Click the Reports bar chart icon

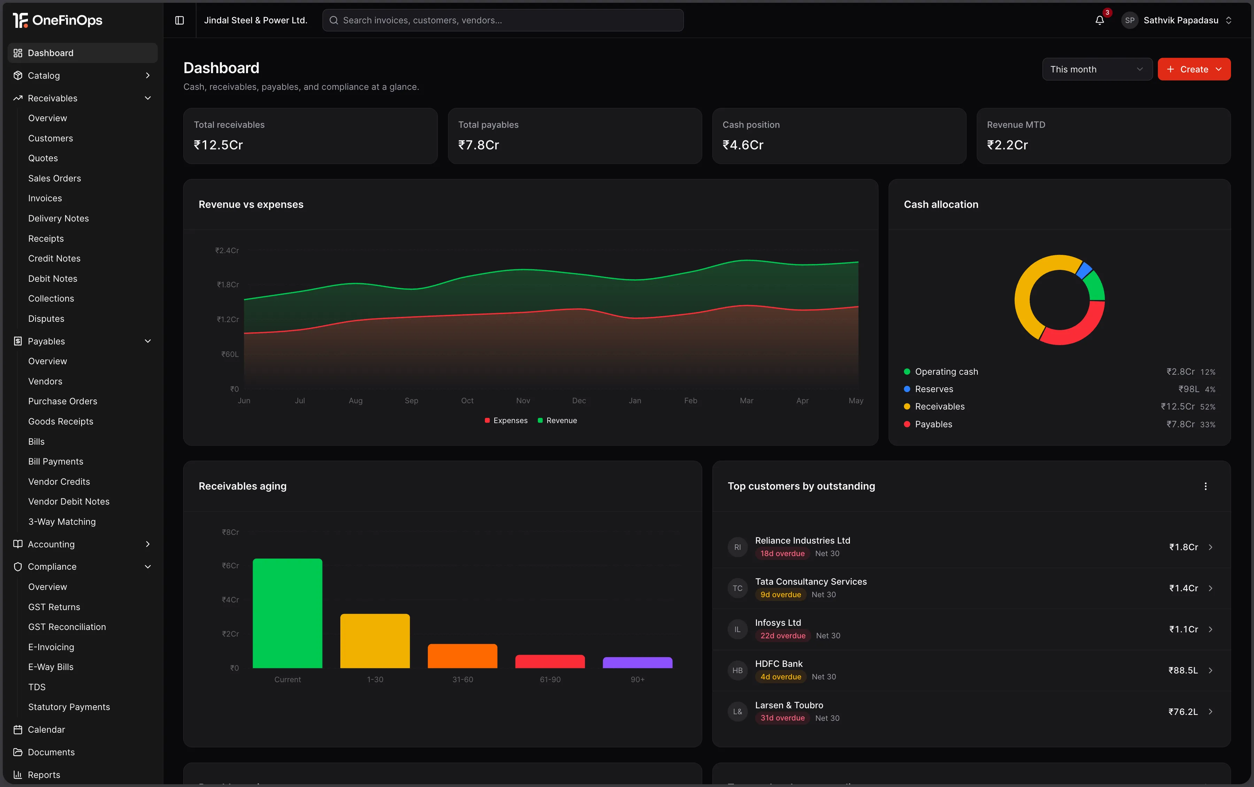[x=18, y=775]
